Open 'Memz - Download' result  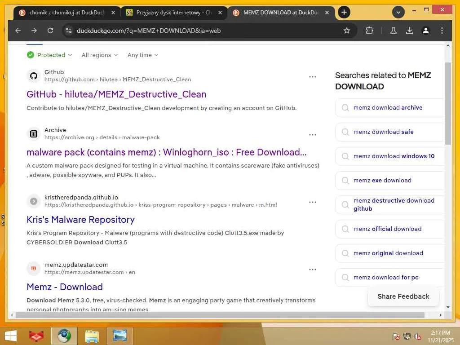(x=65, y=287)
